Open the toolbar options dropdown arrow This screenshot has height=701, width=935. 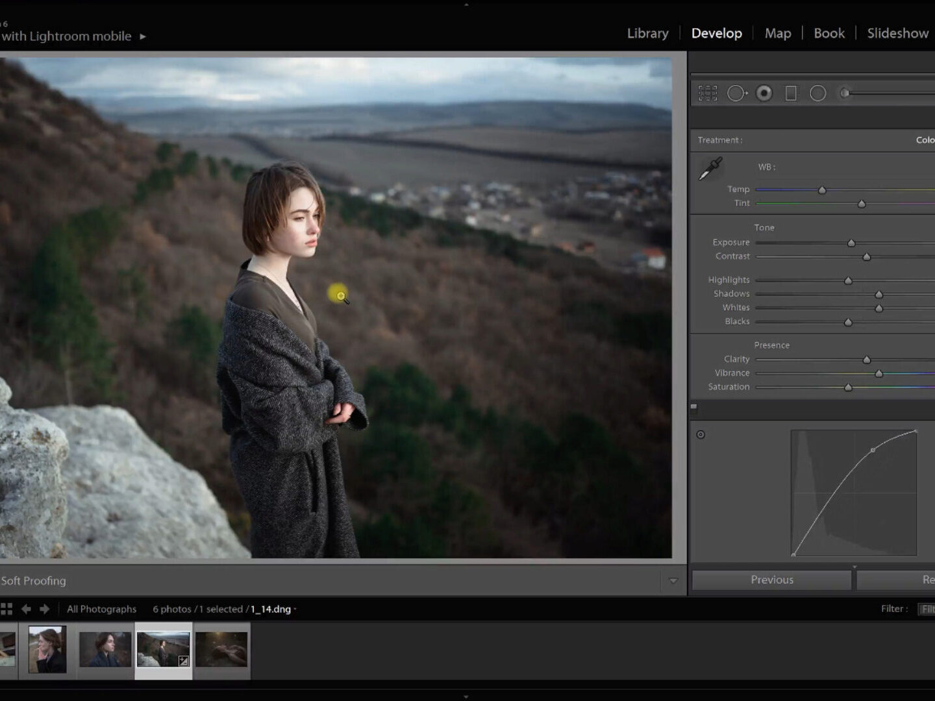(673, 581)
